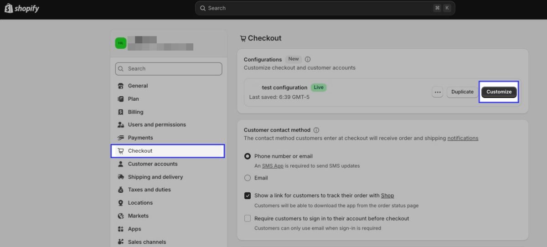This screenshot has height=247, width=547.
Task: Open the three-dot menu for test configuration
Action: pyautogui.click(x=438, y=92)
